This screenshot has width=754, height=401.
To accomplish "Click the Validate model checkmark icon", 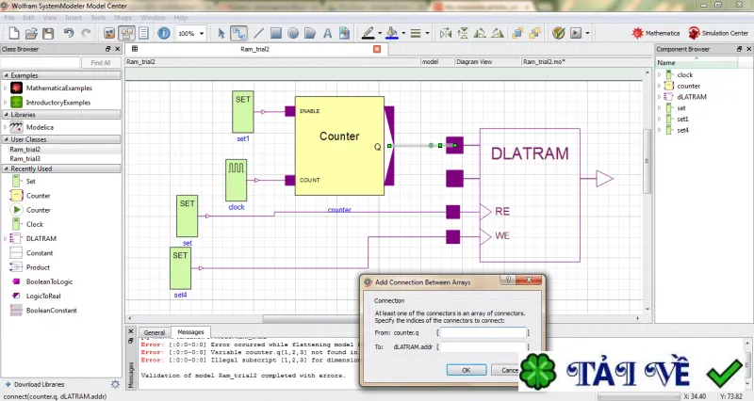I will click(x=558, y=33).
